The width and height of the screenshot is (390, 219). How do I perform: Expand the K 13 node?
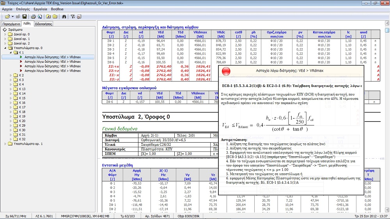(11, 89)
